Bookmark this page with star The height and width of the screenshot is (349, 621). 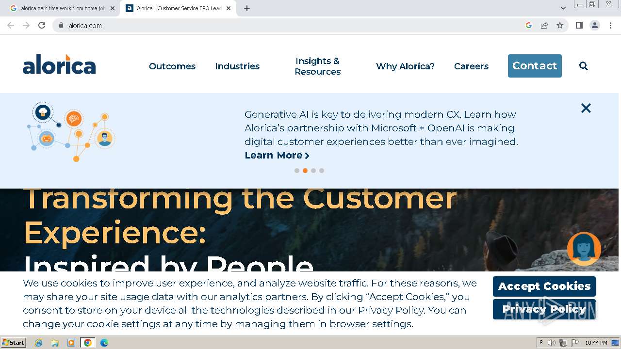click(x=560, y=25)
